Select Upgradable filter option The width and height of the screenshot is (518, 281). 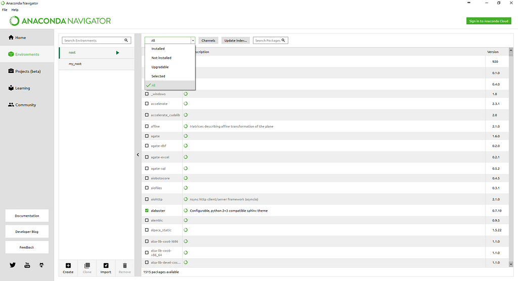(170, 67)
